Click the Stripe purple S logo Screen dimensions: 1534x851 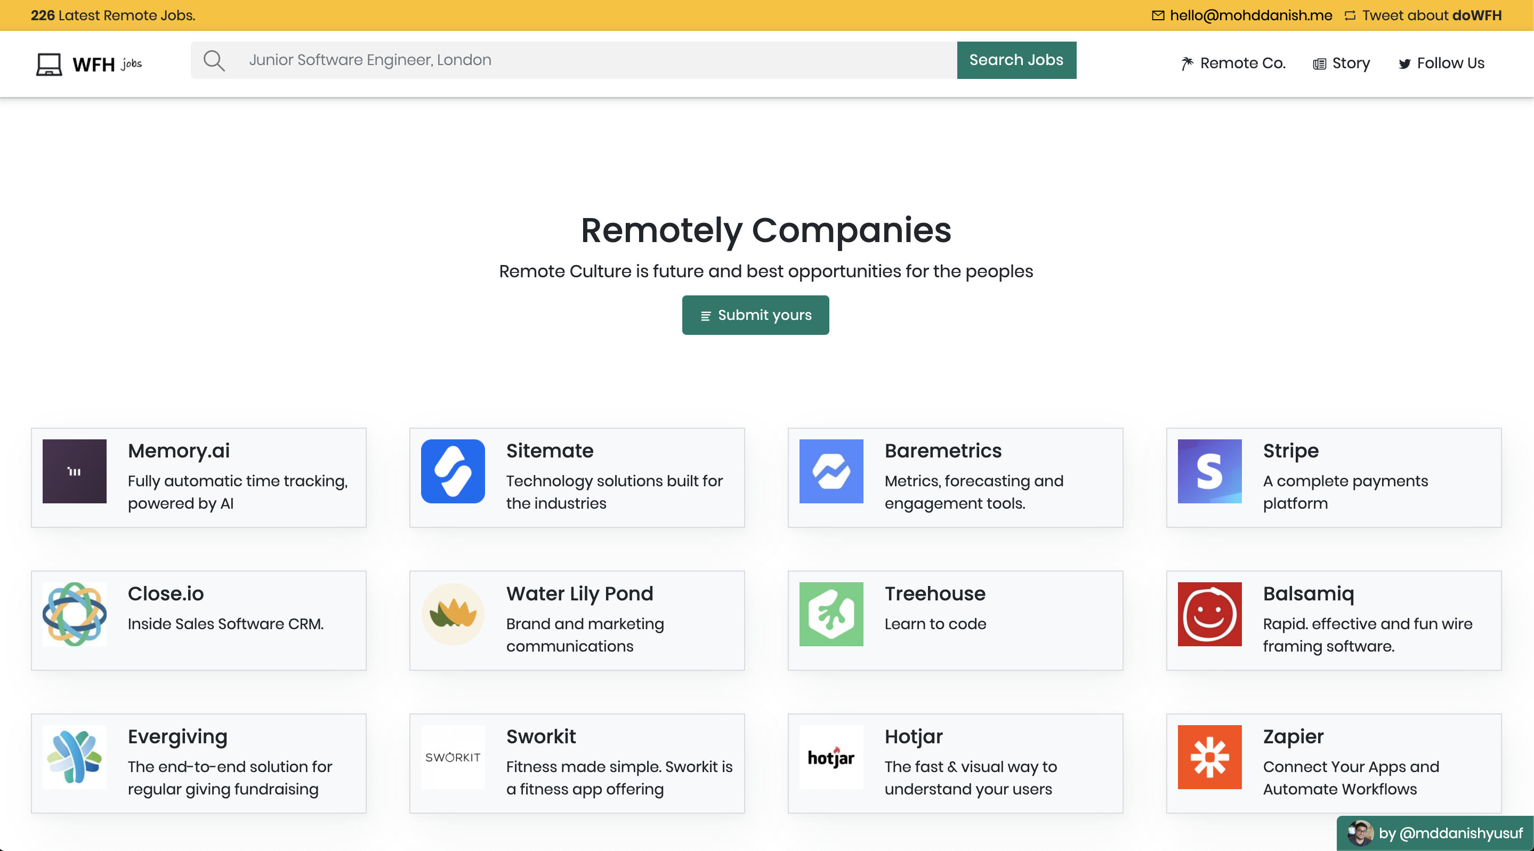click(x=1209, y=471)
